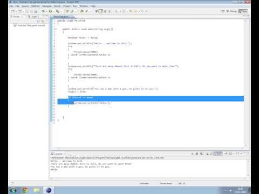
Task: Open the Windows Start button
Action: pyautogui.click(x=13, y=190)
